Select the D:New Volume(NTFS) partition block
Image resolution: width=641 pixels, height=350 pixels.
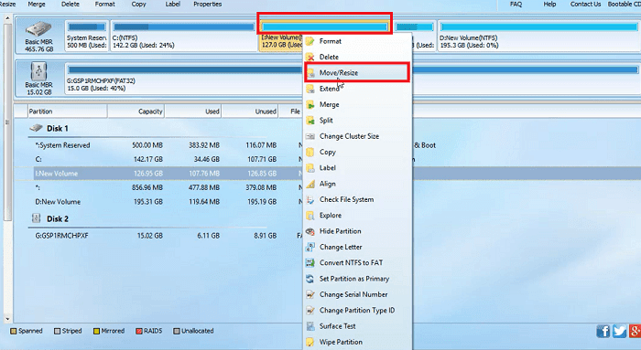pyautogui.click(x=538, y=36)
